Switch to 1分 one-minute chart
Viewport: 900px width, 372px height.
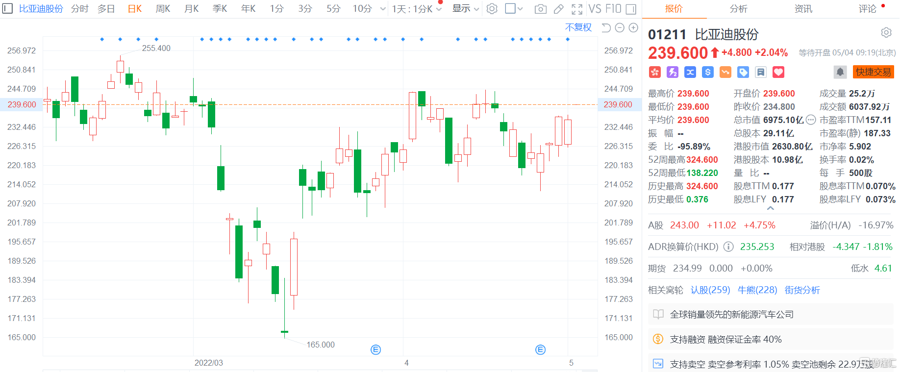pos(276,9)
